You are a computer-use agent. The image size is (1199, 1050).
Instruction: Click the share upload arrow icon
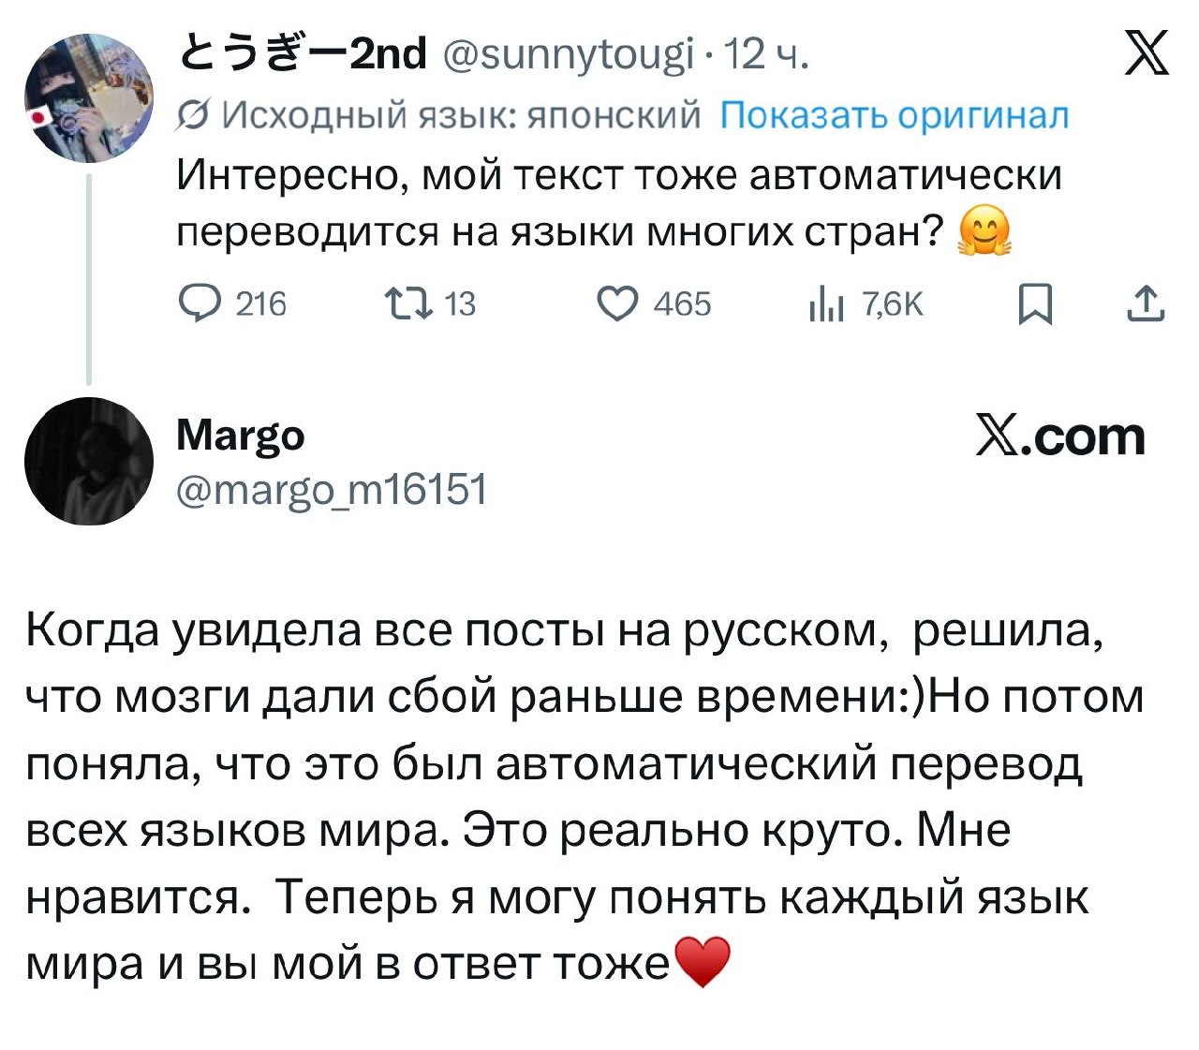[1147, 304]
